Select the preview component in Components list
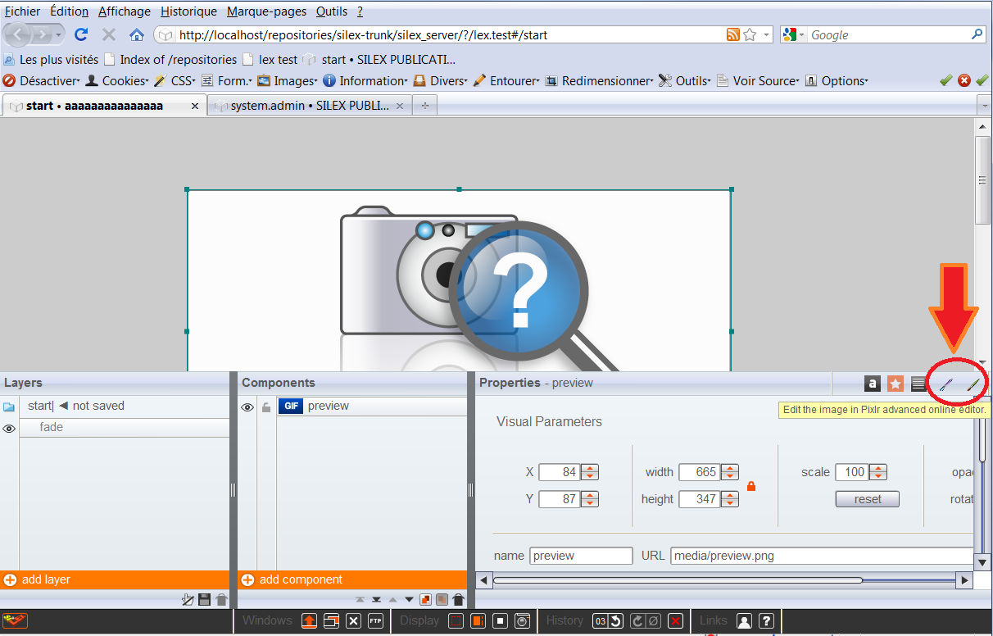This screenshot has height=636, width=993. tap(371, 406)
